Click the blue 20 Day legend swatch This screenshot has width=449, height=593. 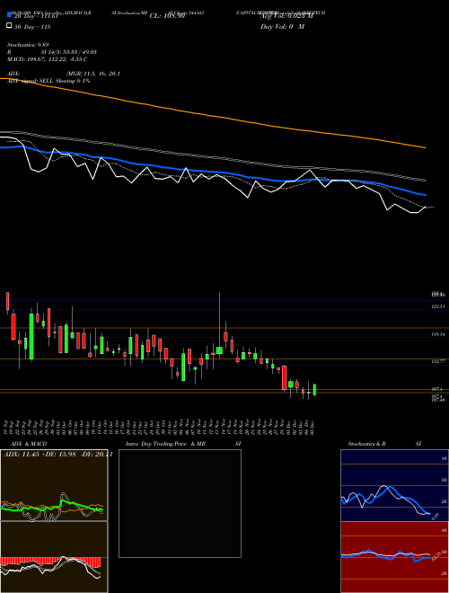click(9, 15)
